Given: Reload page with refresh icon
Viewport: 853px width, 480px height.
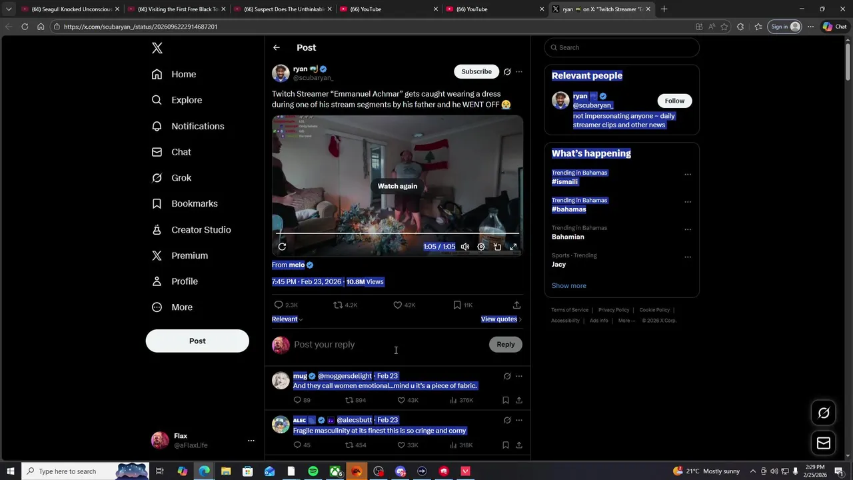Looking at the screenshot, I should point(25,27).
